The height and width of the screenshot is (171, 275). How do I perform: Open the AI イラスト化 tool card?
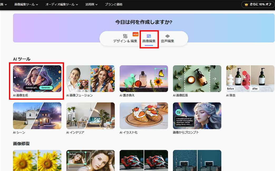tap(144, 116)
